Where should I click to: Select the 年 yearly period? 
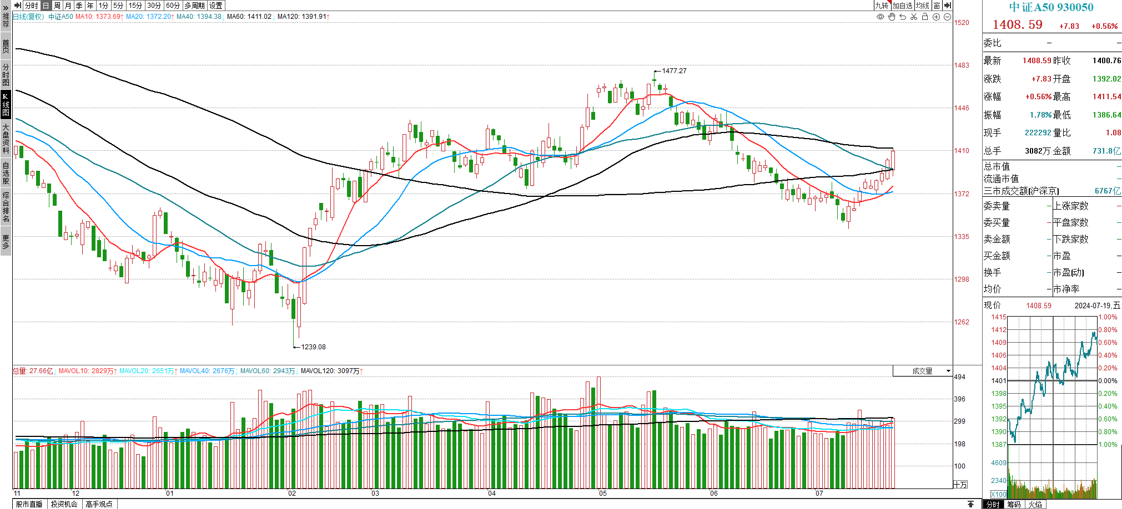(90, 6)
